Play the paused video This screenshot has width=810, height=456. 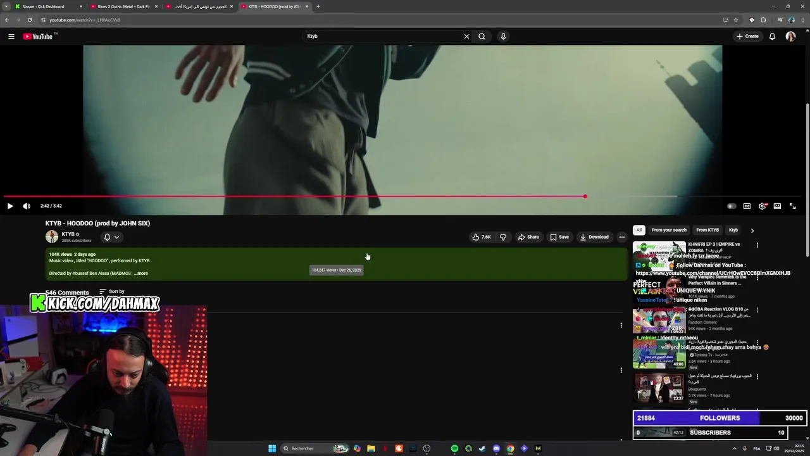[x=10, y=206]
